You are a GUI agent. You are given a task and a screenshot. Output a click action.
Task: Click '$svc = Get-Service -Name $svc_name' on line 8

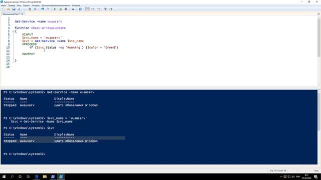click(x=53, y=41)
